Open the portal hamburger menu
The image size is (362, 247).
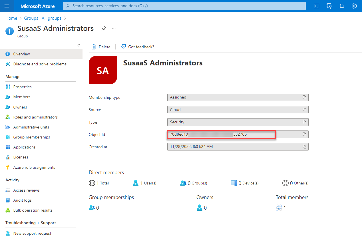7,6
